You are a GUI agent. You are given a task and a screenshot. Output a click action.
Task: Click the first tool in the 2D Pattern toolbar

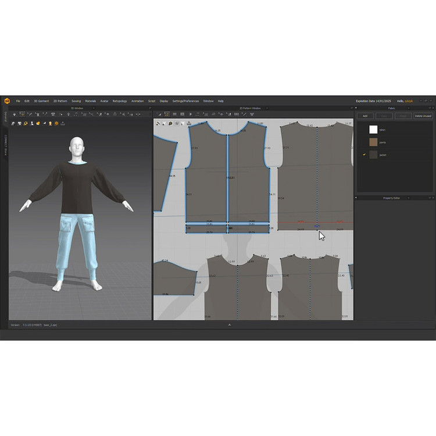pos(159,114)
